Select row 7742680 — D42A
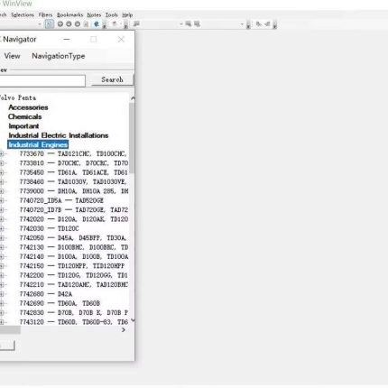388x388 pixels. coord(46,294)
